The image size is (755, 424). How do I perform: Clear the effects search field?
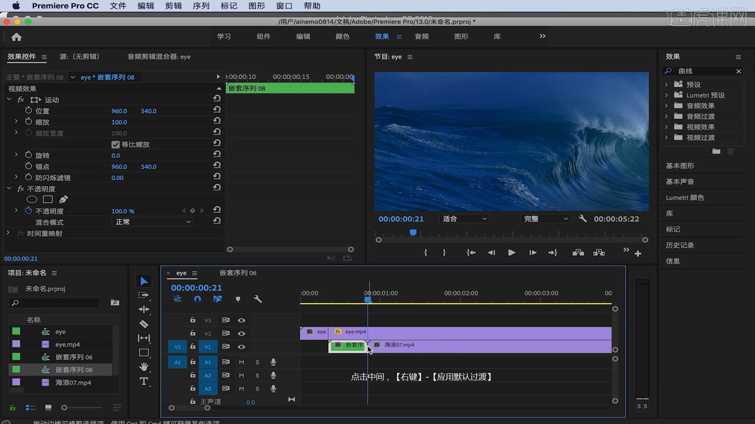point(738,71)
